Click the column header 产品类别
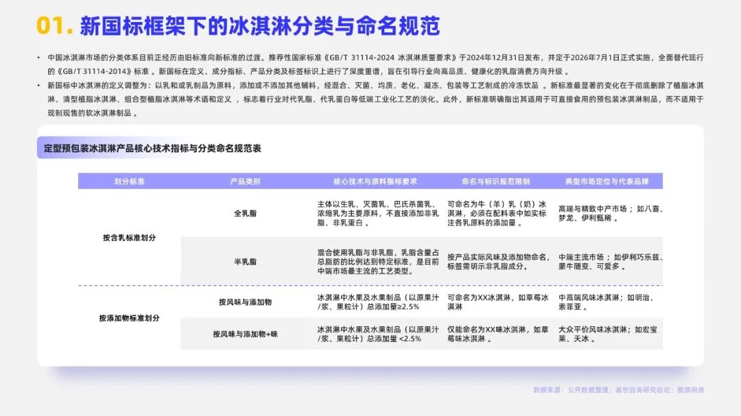This screenshot has width=741, height=416. tap(245, 182)
